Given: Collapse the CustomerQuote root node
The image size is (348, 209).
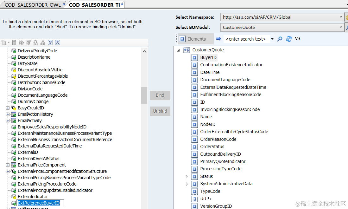Looking at the screenshot, I should [x=178, y=50].
